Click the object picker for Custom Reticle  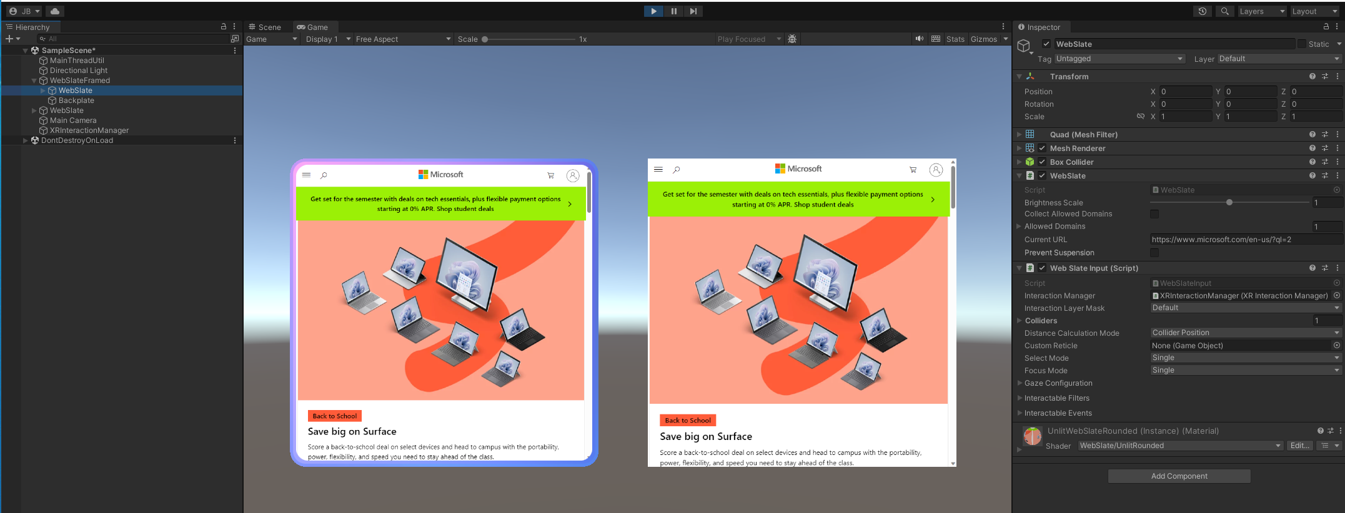tap(1337, 345)
